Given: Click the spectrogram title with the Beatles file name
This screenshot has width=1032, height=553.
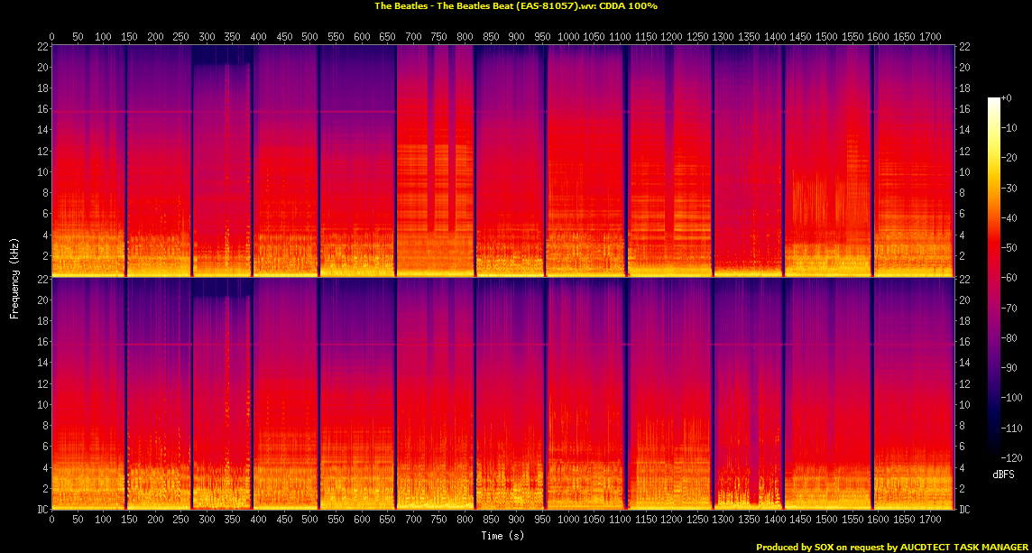Looking at the screenshot, I should pyautogui.click(x=516, y=6).
